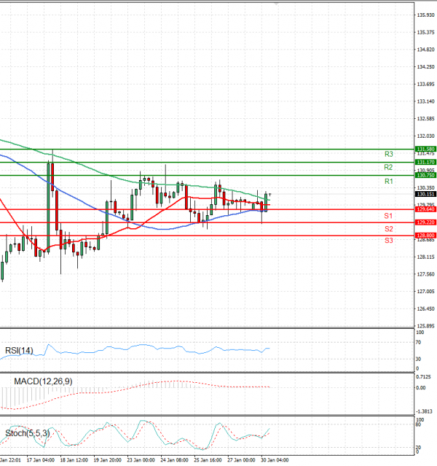Click the 17 Jan 04:00 time label
The width and height of the screenshot is (437, 466).
pyautogui.click(x=41, y=460)
